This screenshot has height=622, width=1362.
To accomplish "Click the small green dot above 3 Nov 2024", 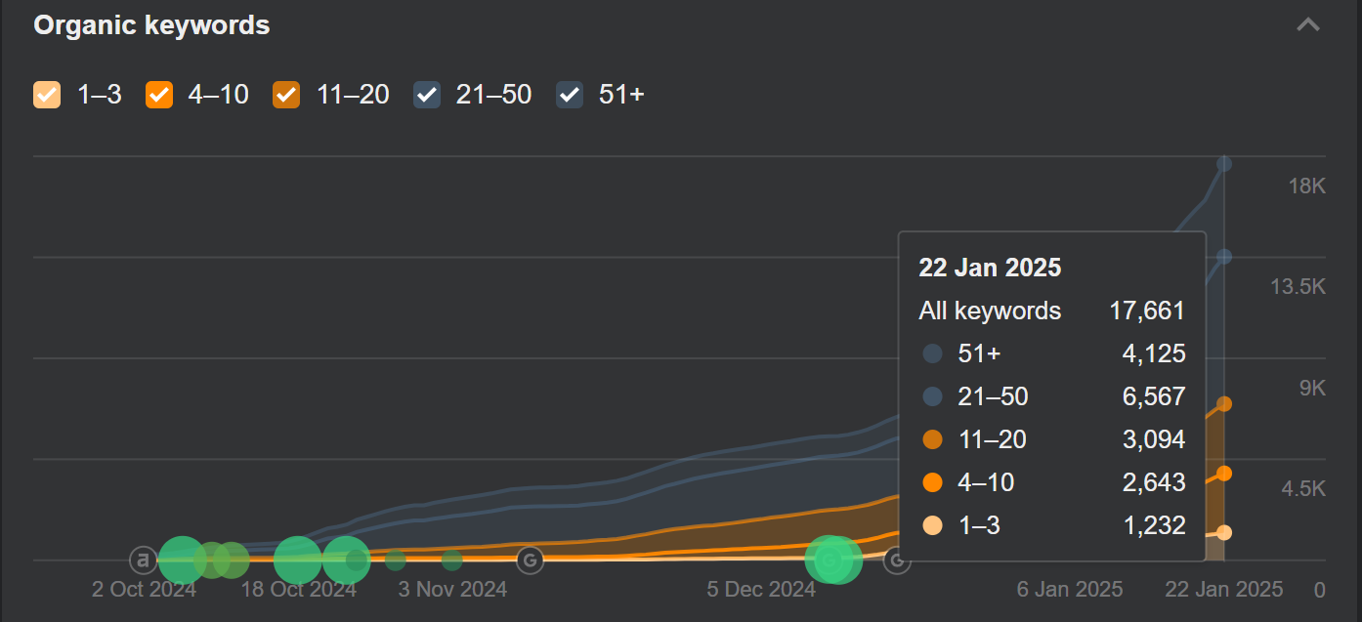I will point(451,560).
